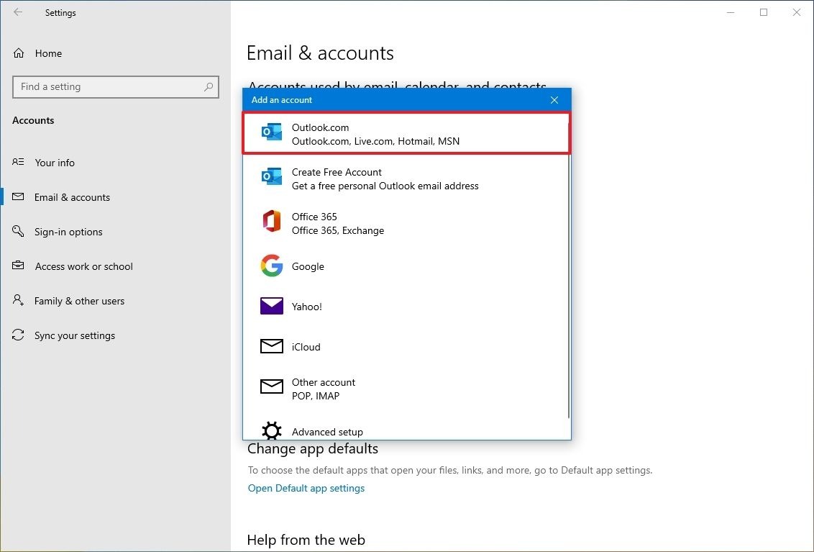Go to Sign-in options
The image size is (814, 552).
pos(115,231)
